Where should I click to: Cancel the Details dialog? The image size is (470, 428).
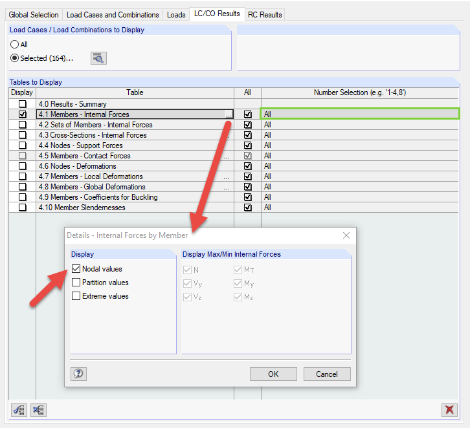coord(327,374)
